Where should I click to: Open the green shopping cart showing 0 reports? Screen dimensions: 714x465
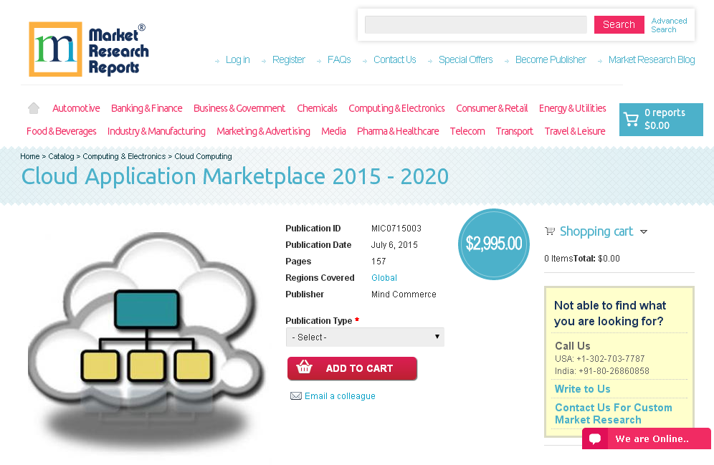coord(660,119)
